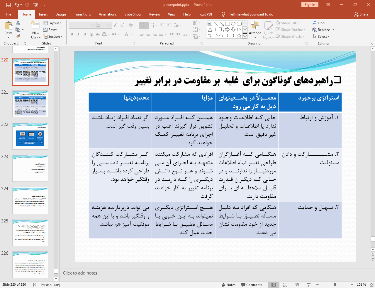Toggle text Shadow

[91, 34]
